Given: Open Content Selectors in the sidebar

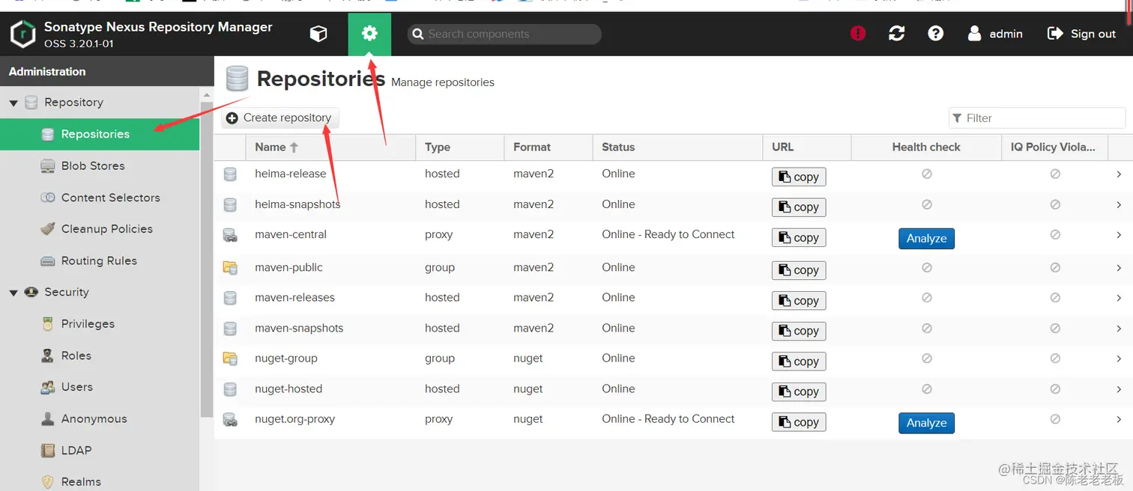Looking at the screenshot, I should (100, 198).
